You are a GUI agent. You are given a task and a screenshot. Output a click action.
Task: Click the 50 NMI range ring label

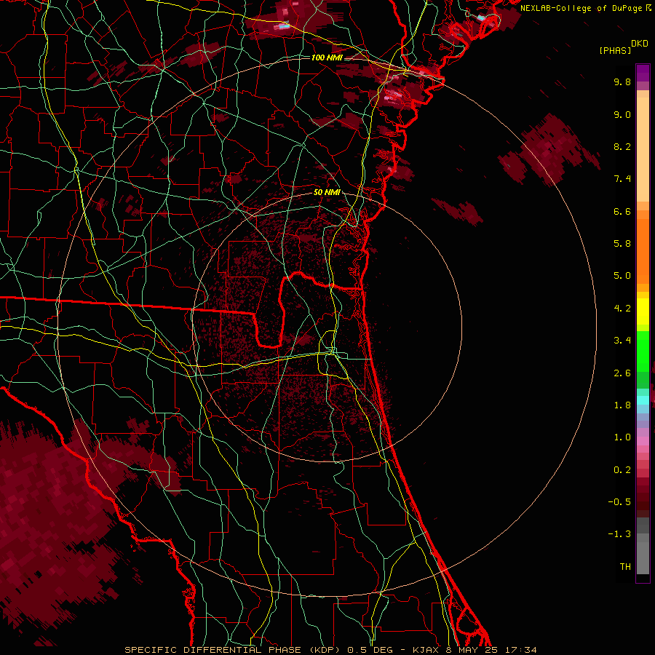coord(327,192)
